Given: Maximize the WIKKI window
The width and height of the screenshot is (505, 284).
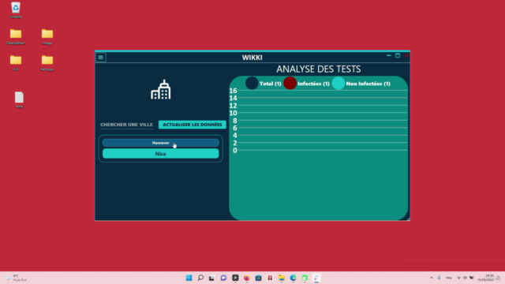Looking at the screenshot, I should [x=398, y=56].
